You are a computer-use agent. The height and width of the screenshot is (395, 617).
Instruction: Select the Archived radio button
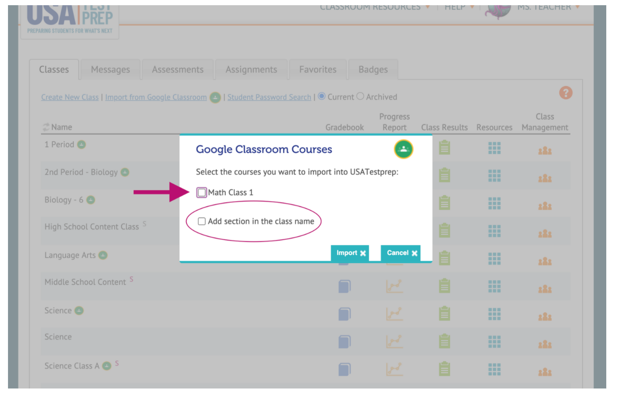[360, 96]
